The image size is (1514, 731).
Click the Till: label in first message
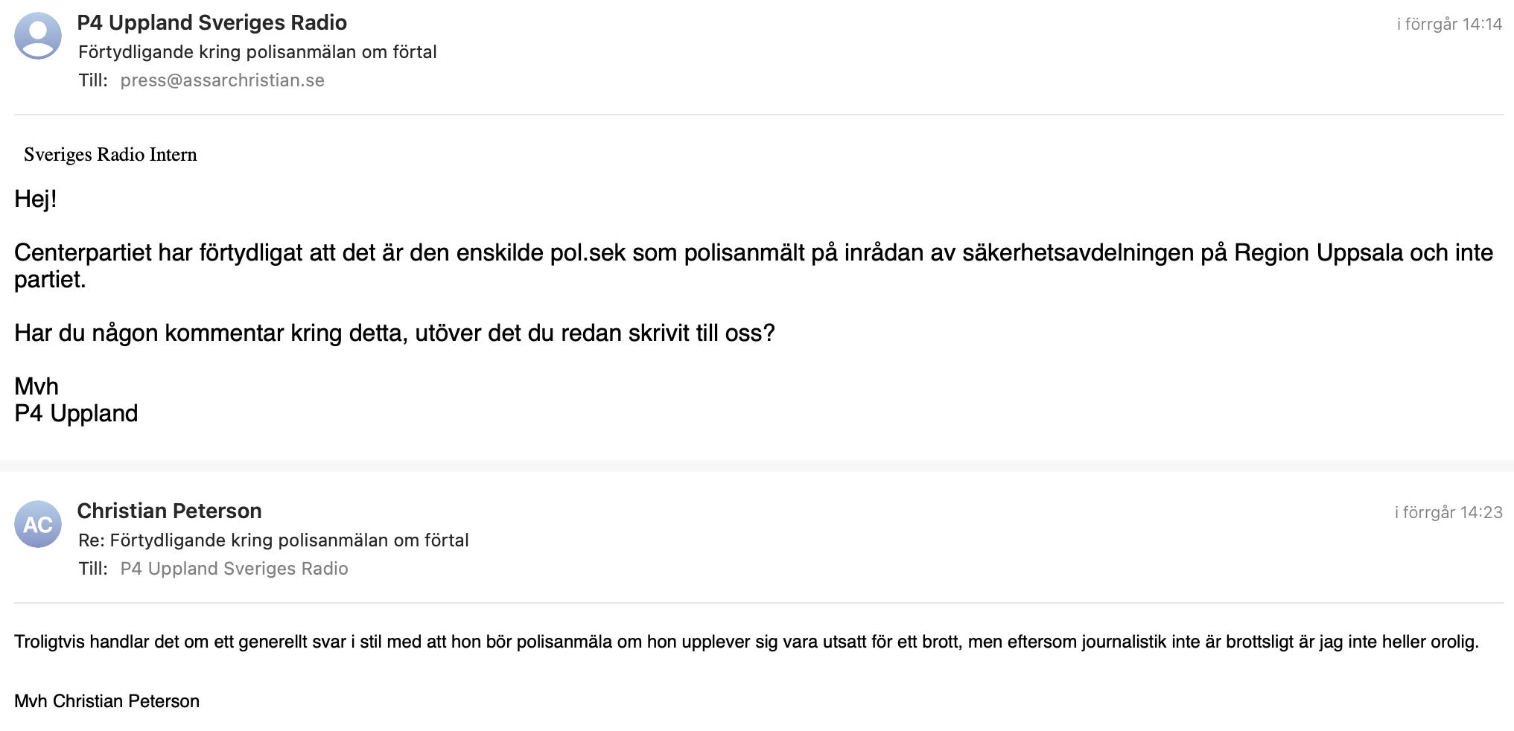pos(93,80)
